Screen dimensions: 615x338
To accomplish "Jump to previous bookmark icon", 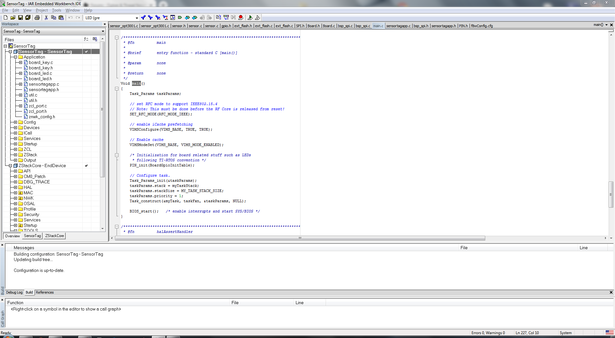I will click(x=187, y=18).
